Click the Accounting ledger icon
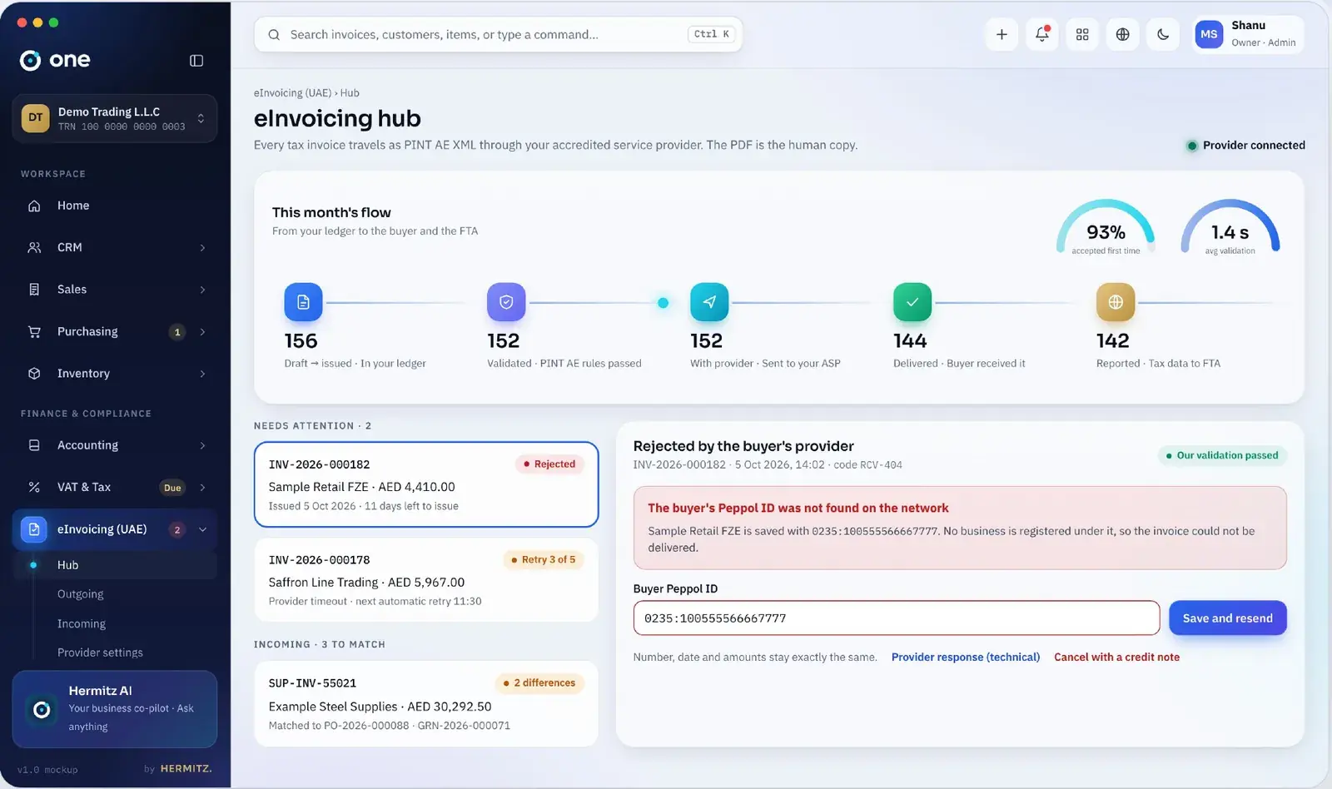The width and height of the screenshot is (1332, 789). click(x=34, y=445)
